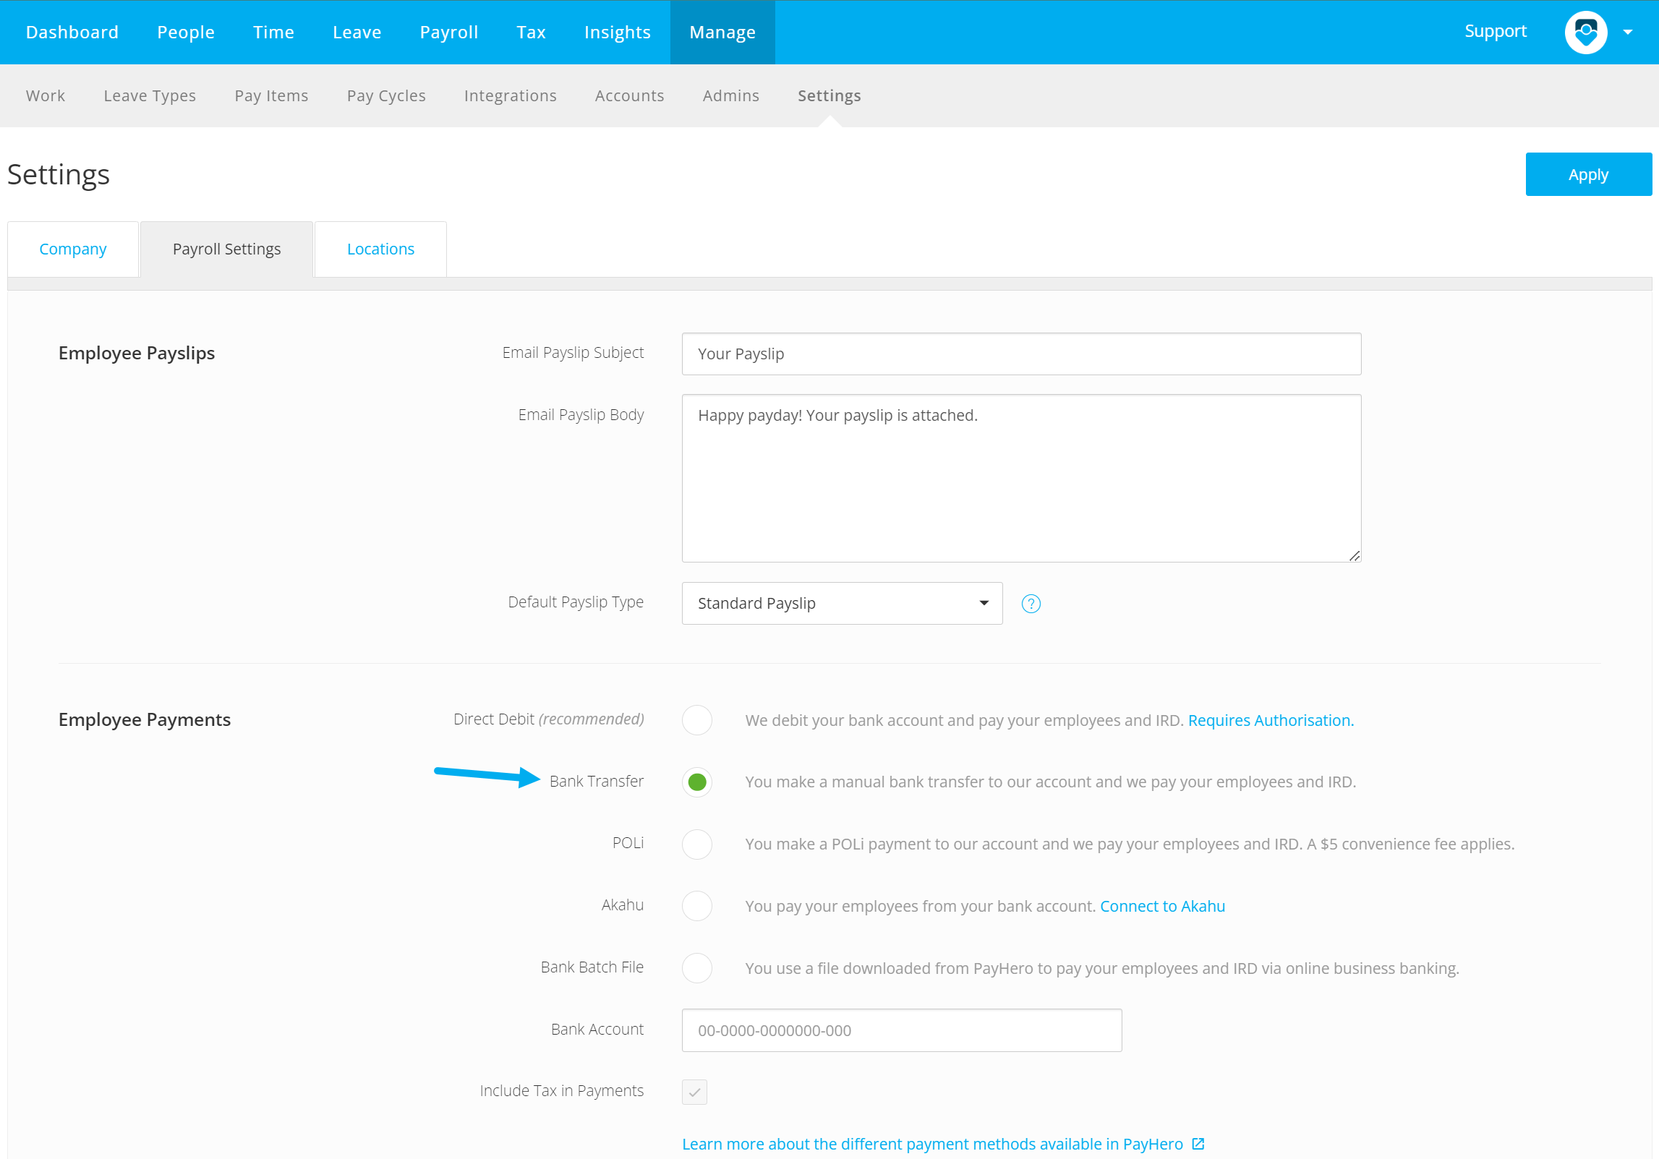The image size is (1659, 1159).
Task: Select the Bank Transfer radio button
Action: pos(697,782)
